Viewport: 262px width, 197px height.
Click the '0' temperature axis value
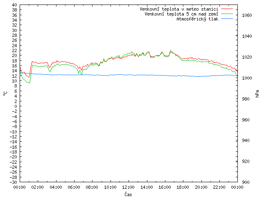[16, 106]
